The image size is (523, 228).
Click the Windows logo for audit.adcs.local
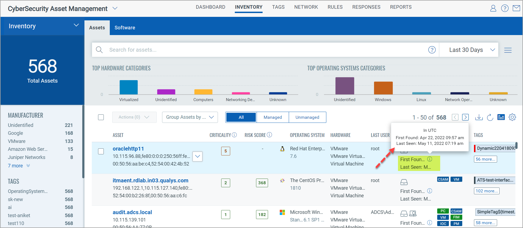(282, 212)
